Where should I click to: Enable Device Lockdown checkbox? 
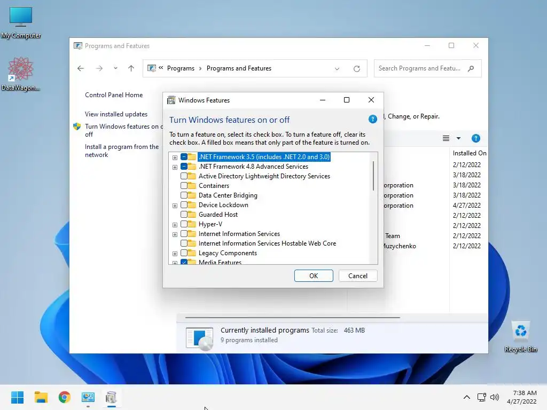point(184,205)
